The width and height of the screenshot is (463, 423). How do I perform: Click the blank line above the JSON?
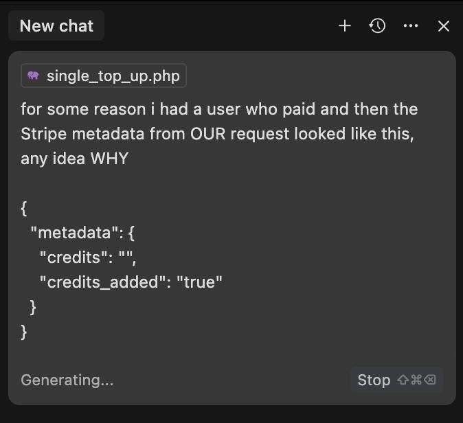coord(137,183)
